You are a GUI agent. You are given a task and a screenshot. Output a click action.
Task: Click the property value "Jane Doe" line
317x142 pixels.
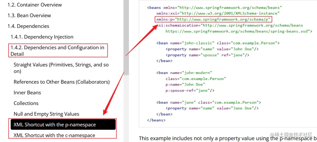pos(212,108)
